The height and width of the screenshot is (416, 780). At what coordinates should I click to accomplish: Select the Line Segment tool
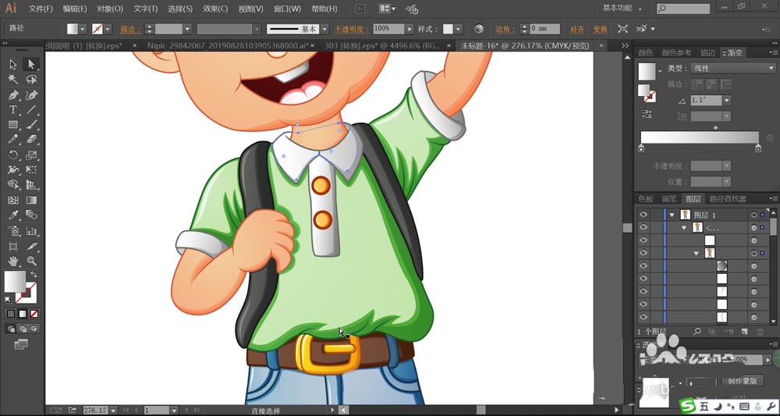click(31, 109)
